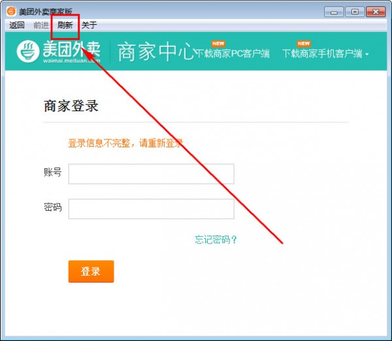Click the orange app icon in title bar
This screenshot has height=341, width=392.
coord(11,12)
